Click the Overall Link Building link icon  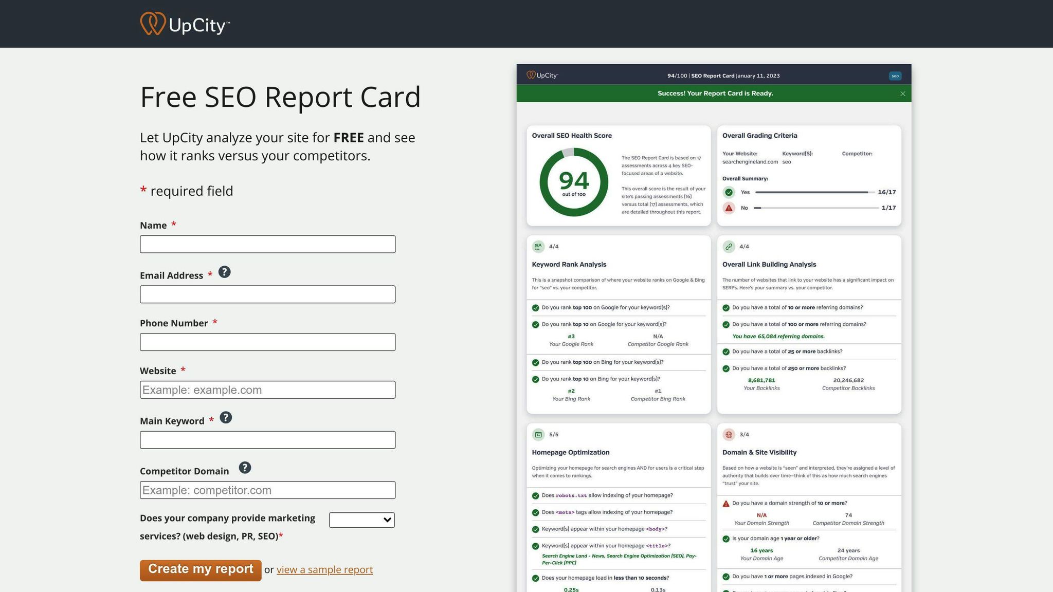[729, 247]
